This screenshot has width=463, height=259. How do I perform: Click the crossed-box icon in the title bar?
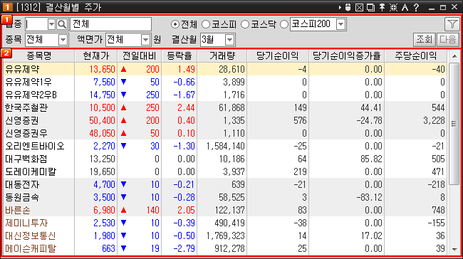click(359, 7)
